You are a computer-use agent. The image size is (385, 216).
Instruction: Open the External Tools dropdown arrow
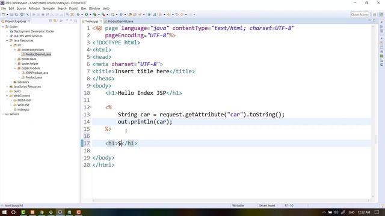pos(107,14)
